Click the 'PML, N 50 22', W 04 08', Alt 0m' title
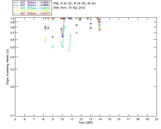 pyautogui.click(x=75, y=4)
